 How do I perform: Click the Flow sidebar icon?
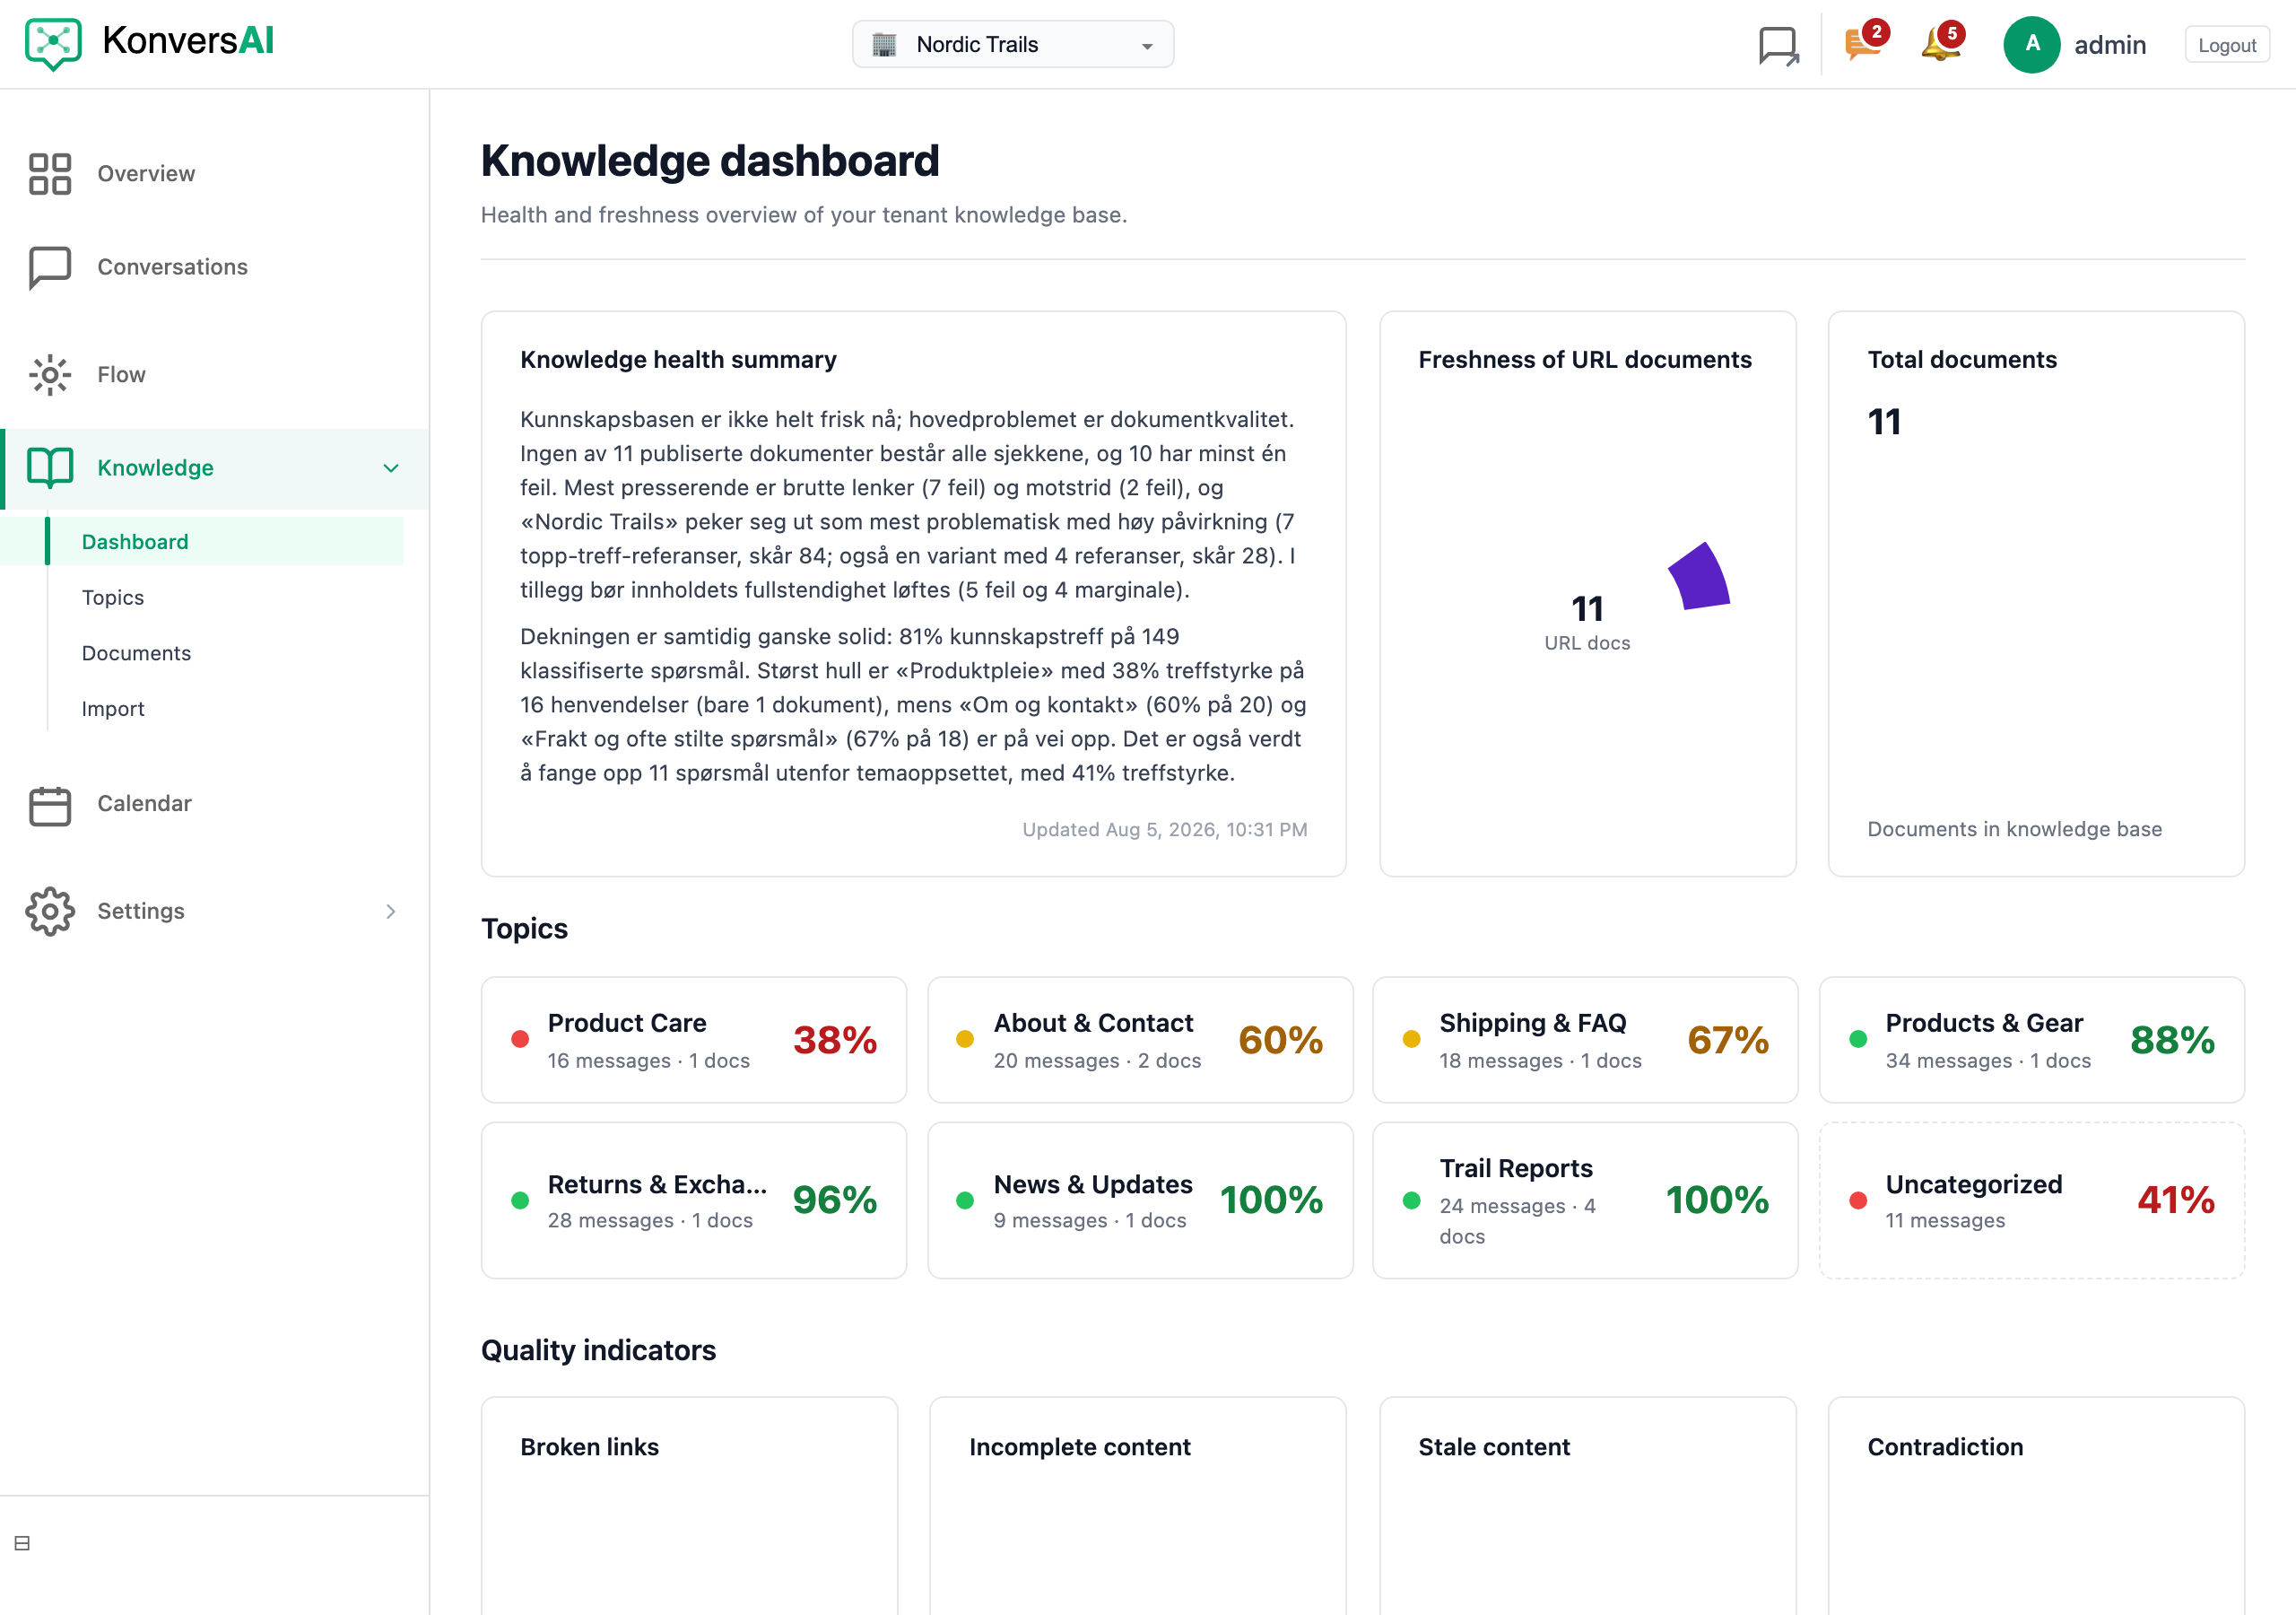[50, 374]
